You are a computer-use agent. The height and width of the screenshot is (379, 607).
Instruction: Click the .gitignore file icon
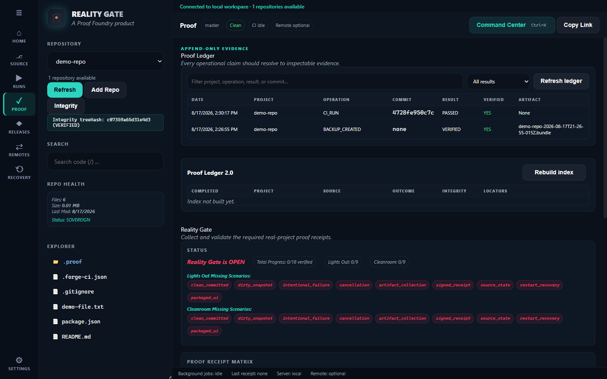[55, 291]
